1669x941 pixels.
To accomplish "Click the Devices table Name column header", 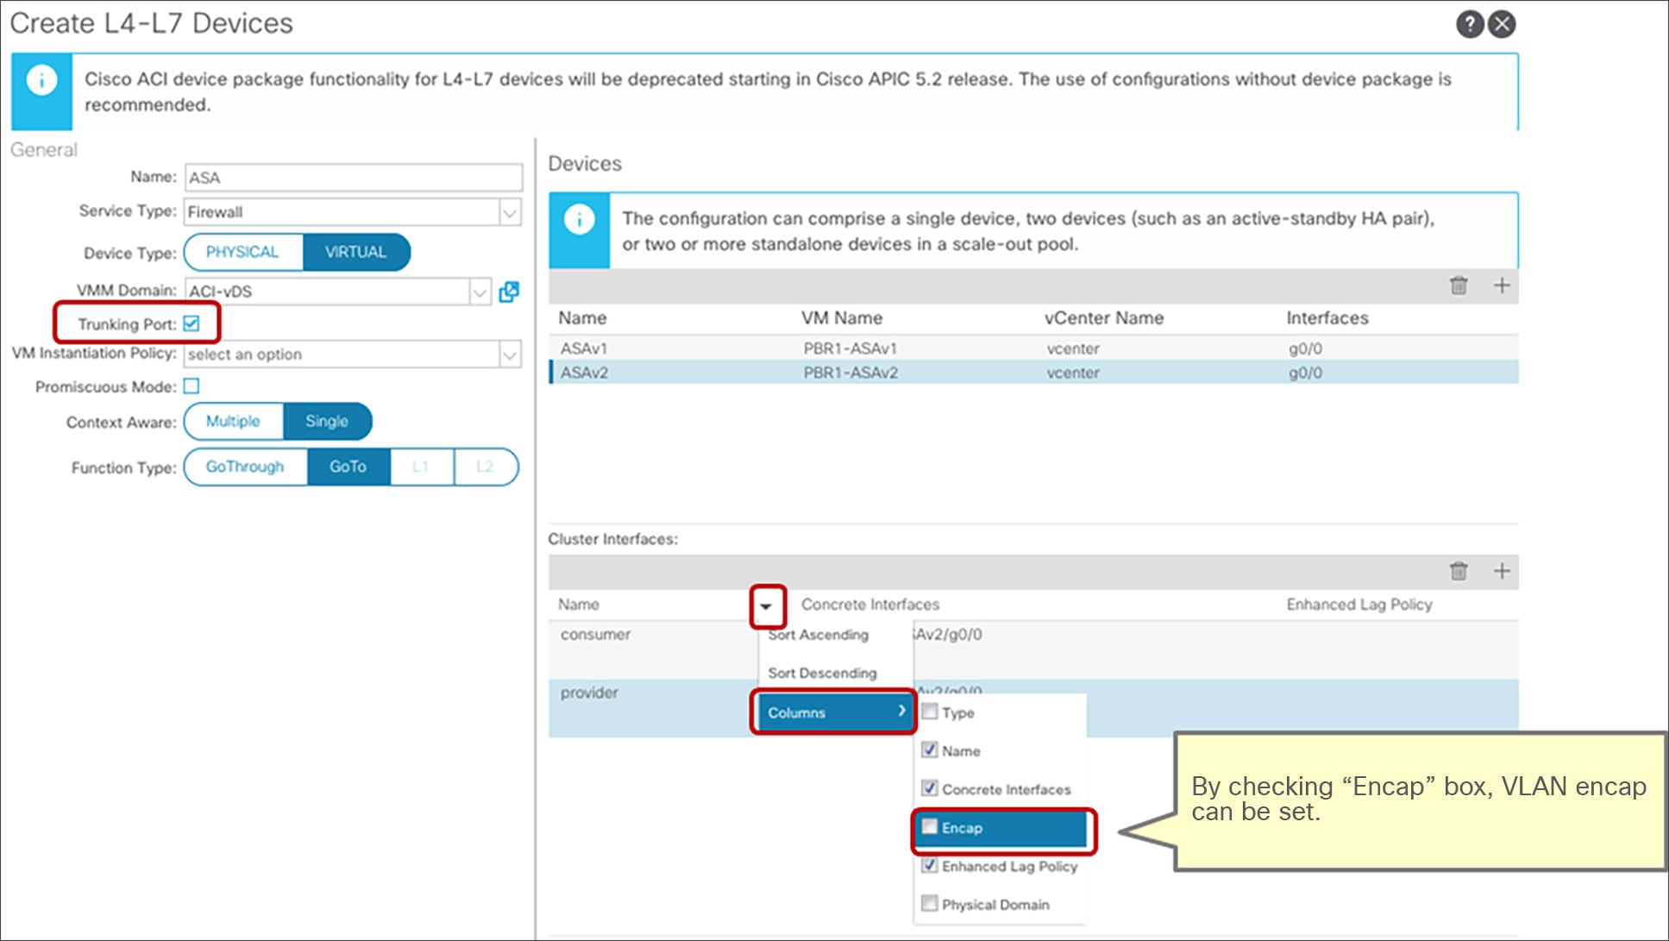I will click(582, 318).
